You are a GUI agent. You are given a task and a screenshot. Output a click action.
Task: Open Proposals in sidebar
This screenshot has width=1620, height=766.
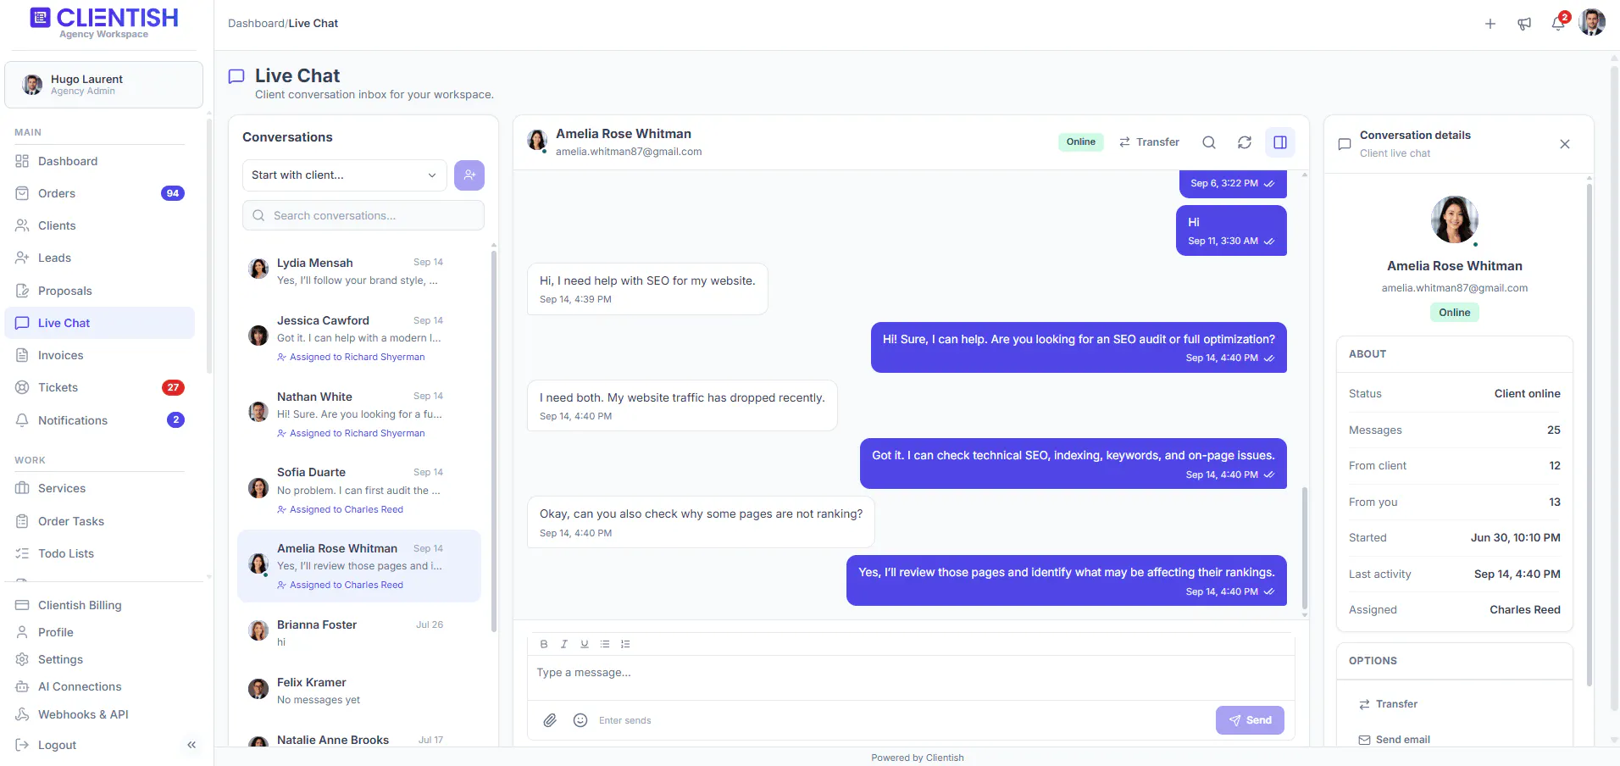(100, 291)
